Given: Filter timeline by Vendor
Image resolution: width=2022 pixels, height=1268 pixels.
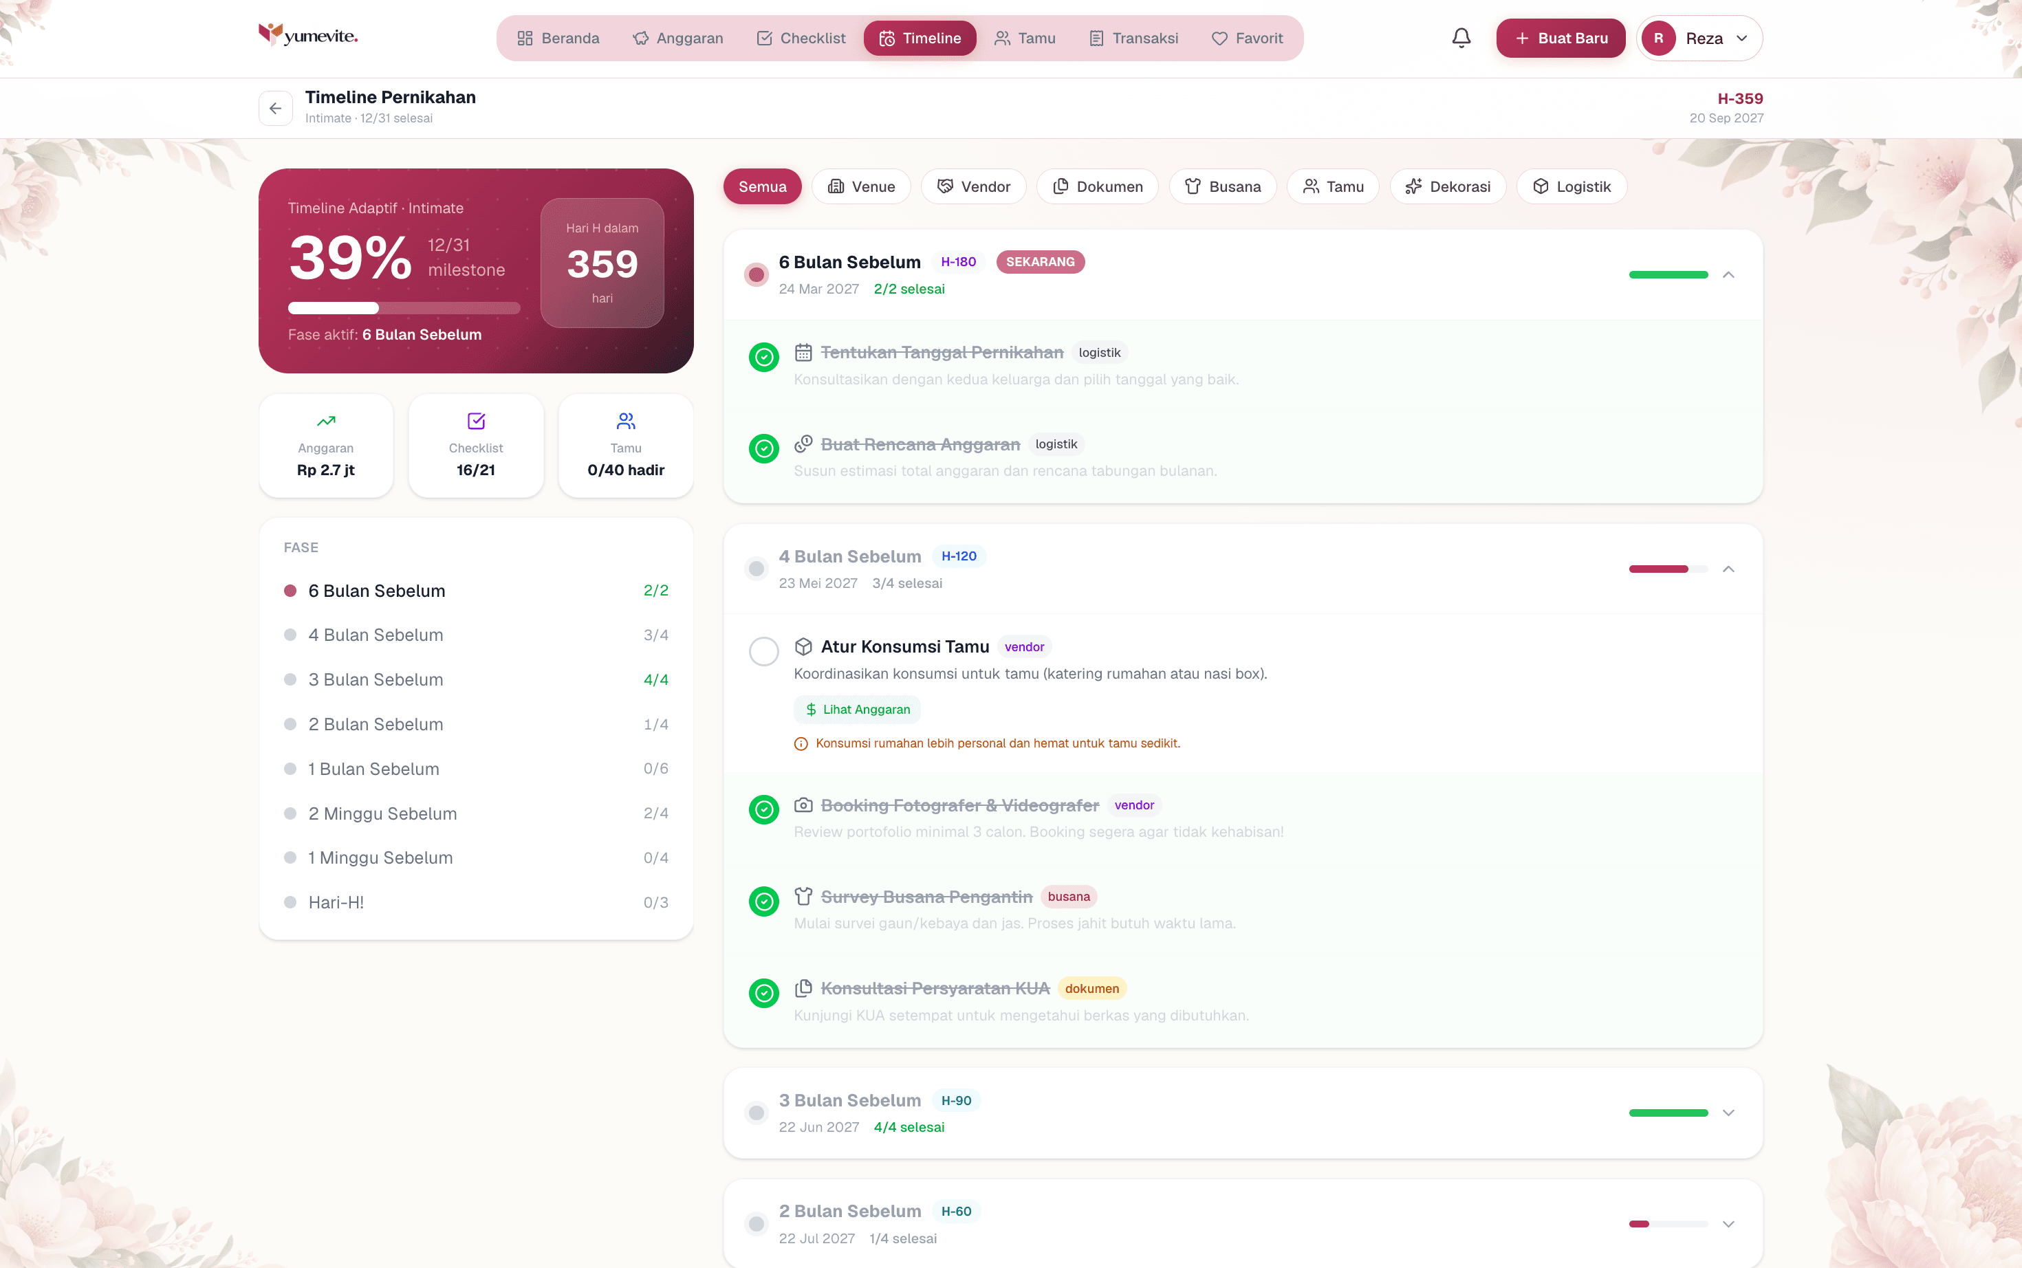Looking at the screenshot, I should click(974, 186).
